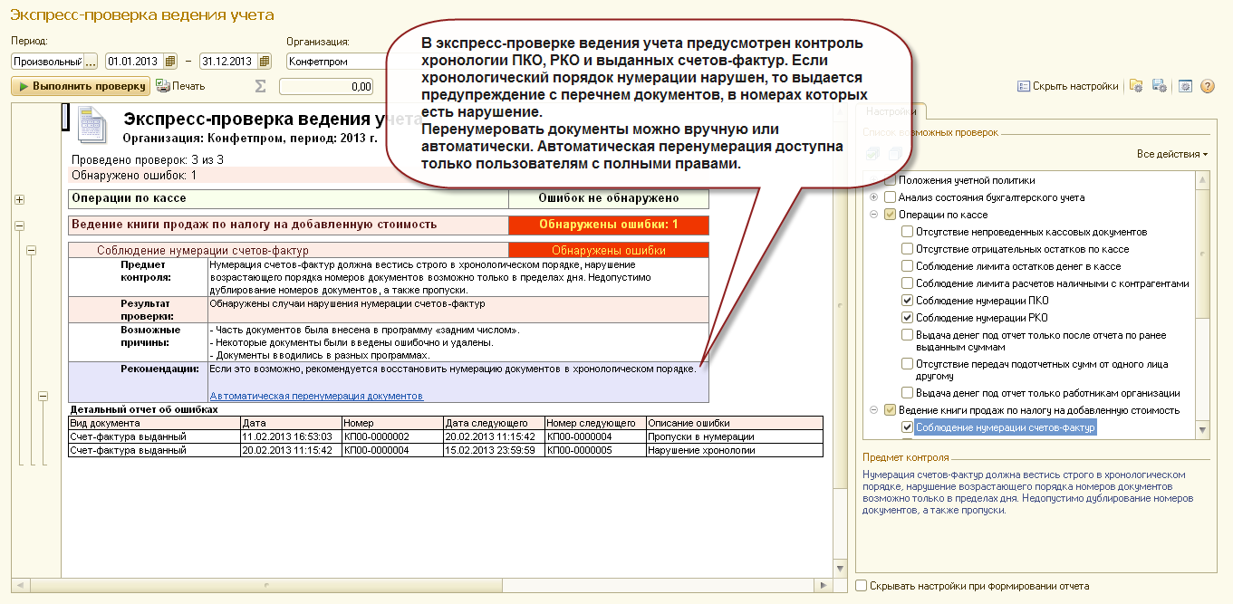Open Автоматическая перенумерация документов link
Image resolution: width=1233 pixels, height=604 pixels.
pos(316,396)
